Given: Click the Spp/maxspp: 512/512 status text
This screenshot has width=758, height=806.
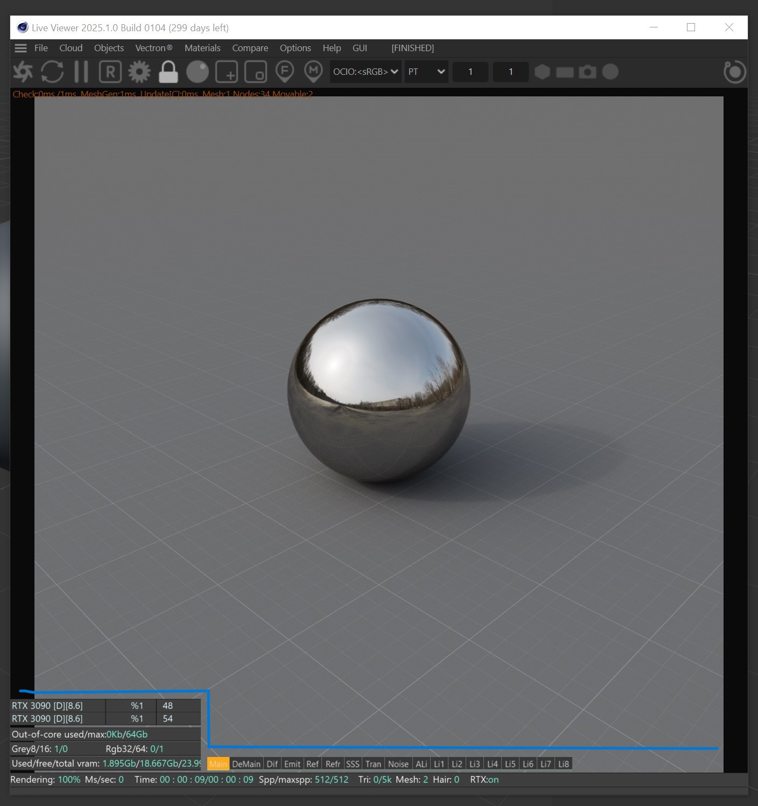Looking at the screenshot, I should pos(304,780).
